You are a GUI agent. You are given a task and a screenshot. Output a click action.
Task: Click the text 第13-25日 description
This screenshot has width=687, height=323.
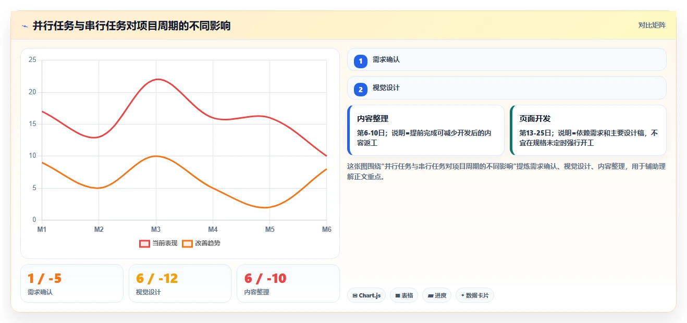click(588, 138)
